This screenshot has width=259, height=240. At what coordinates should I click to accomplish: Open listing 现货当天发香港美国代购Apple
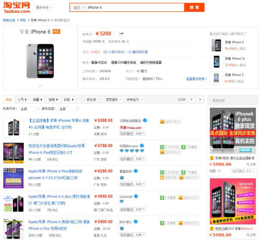[57, 149]
